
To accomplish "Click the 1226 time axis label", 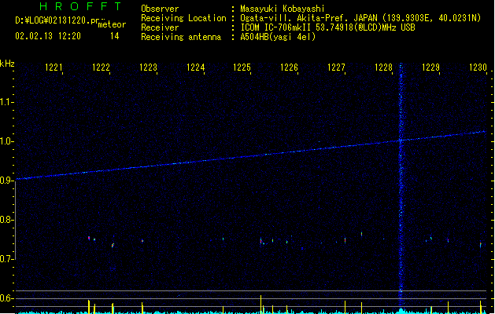I will click(289, 68).
